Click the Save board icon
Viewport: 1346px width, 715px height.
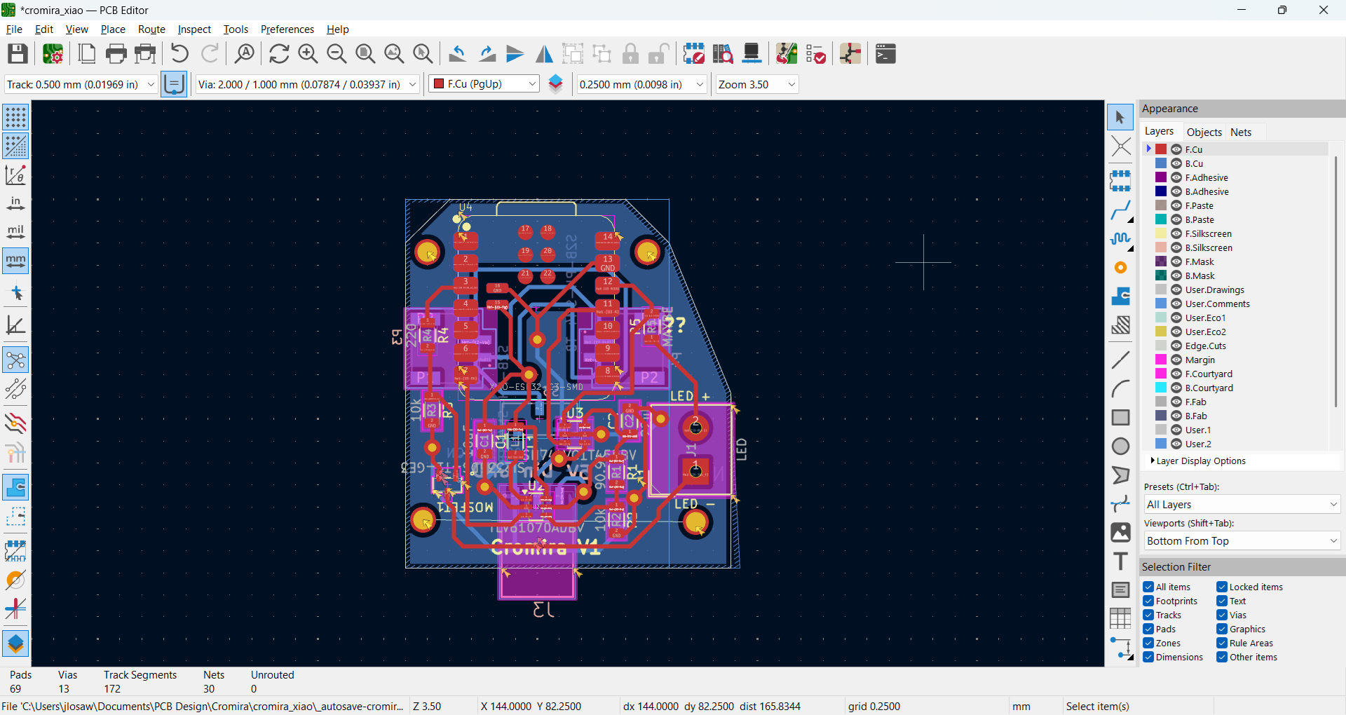click(18, 54)
